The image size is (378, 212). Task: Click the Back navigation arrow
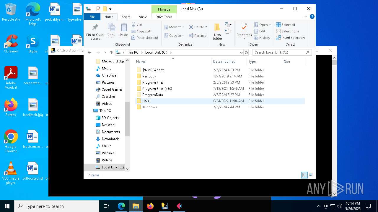[x=89, y=52]
